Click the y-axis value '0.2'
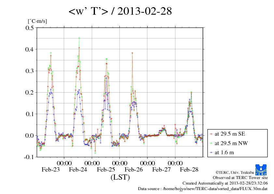The image size is (274, 194). tap(29, 93)
